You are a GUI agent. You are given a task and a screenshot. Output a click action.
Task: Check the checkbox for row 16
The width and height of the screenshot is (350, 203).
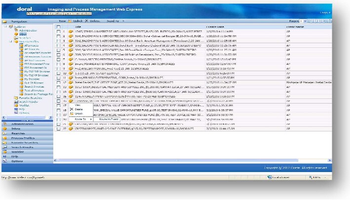point(58,101)
